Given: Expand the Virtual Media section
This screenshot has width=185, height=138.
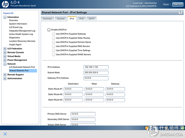Looking at the screenshot, I should tap(5, 56).
